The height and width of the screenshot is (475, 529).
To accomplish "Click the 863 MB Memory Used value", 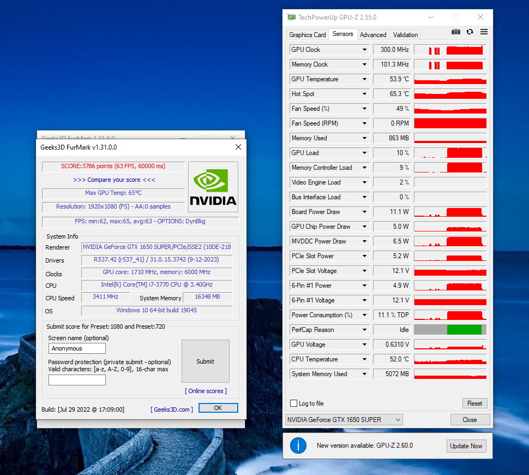I will click(x=392, y=138).
